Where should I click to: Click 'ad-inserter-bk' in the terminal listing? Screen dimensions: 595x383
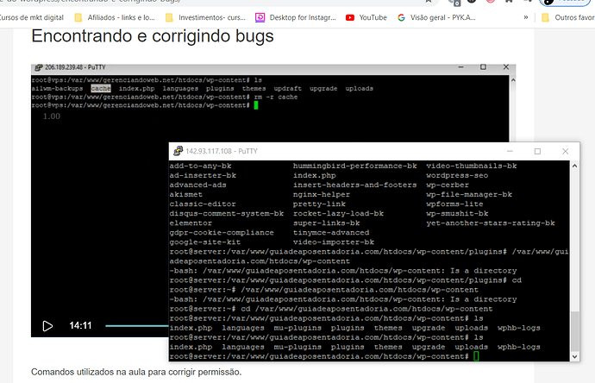[x=203, y=175]
